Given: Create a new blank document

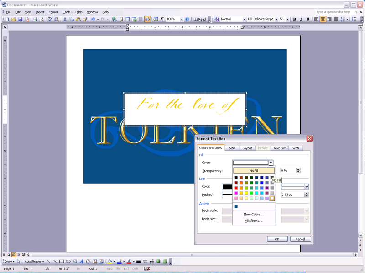Looking at the screenshot, I should [x=7, y=19].
